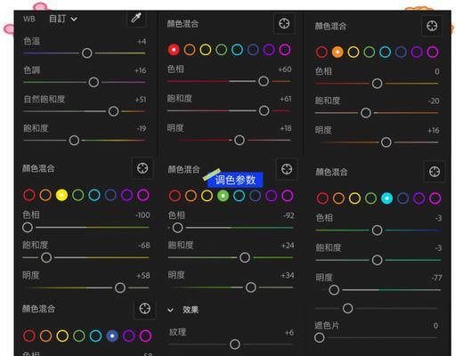Viewport: 463px width, 356px height.
Task: Choose yellow circle in the red-selected color mix
Action: coord(206,50)
